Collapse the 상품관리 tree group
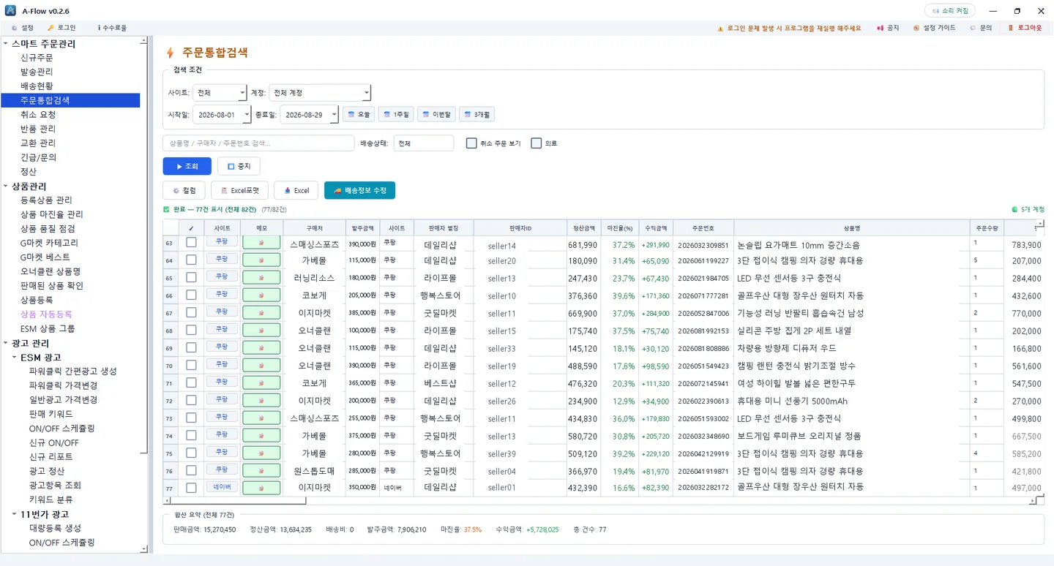The image size is (1054, 566). tap(6, 186)
